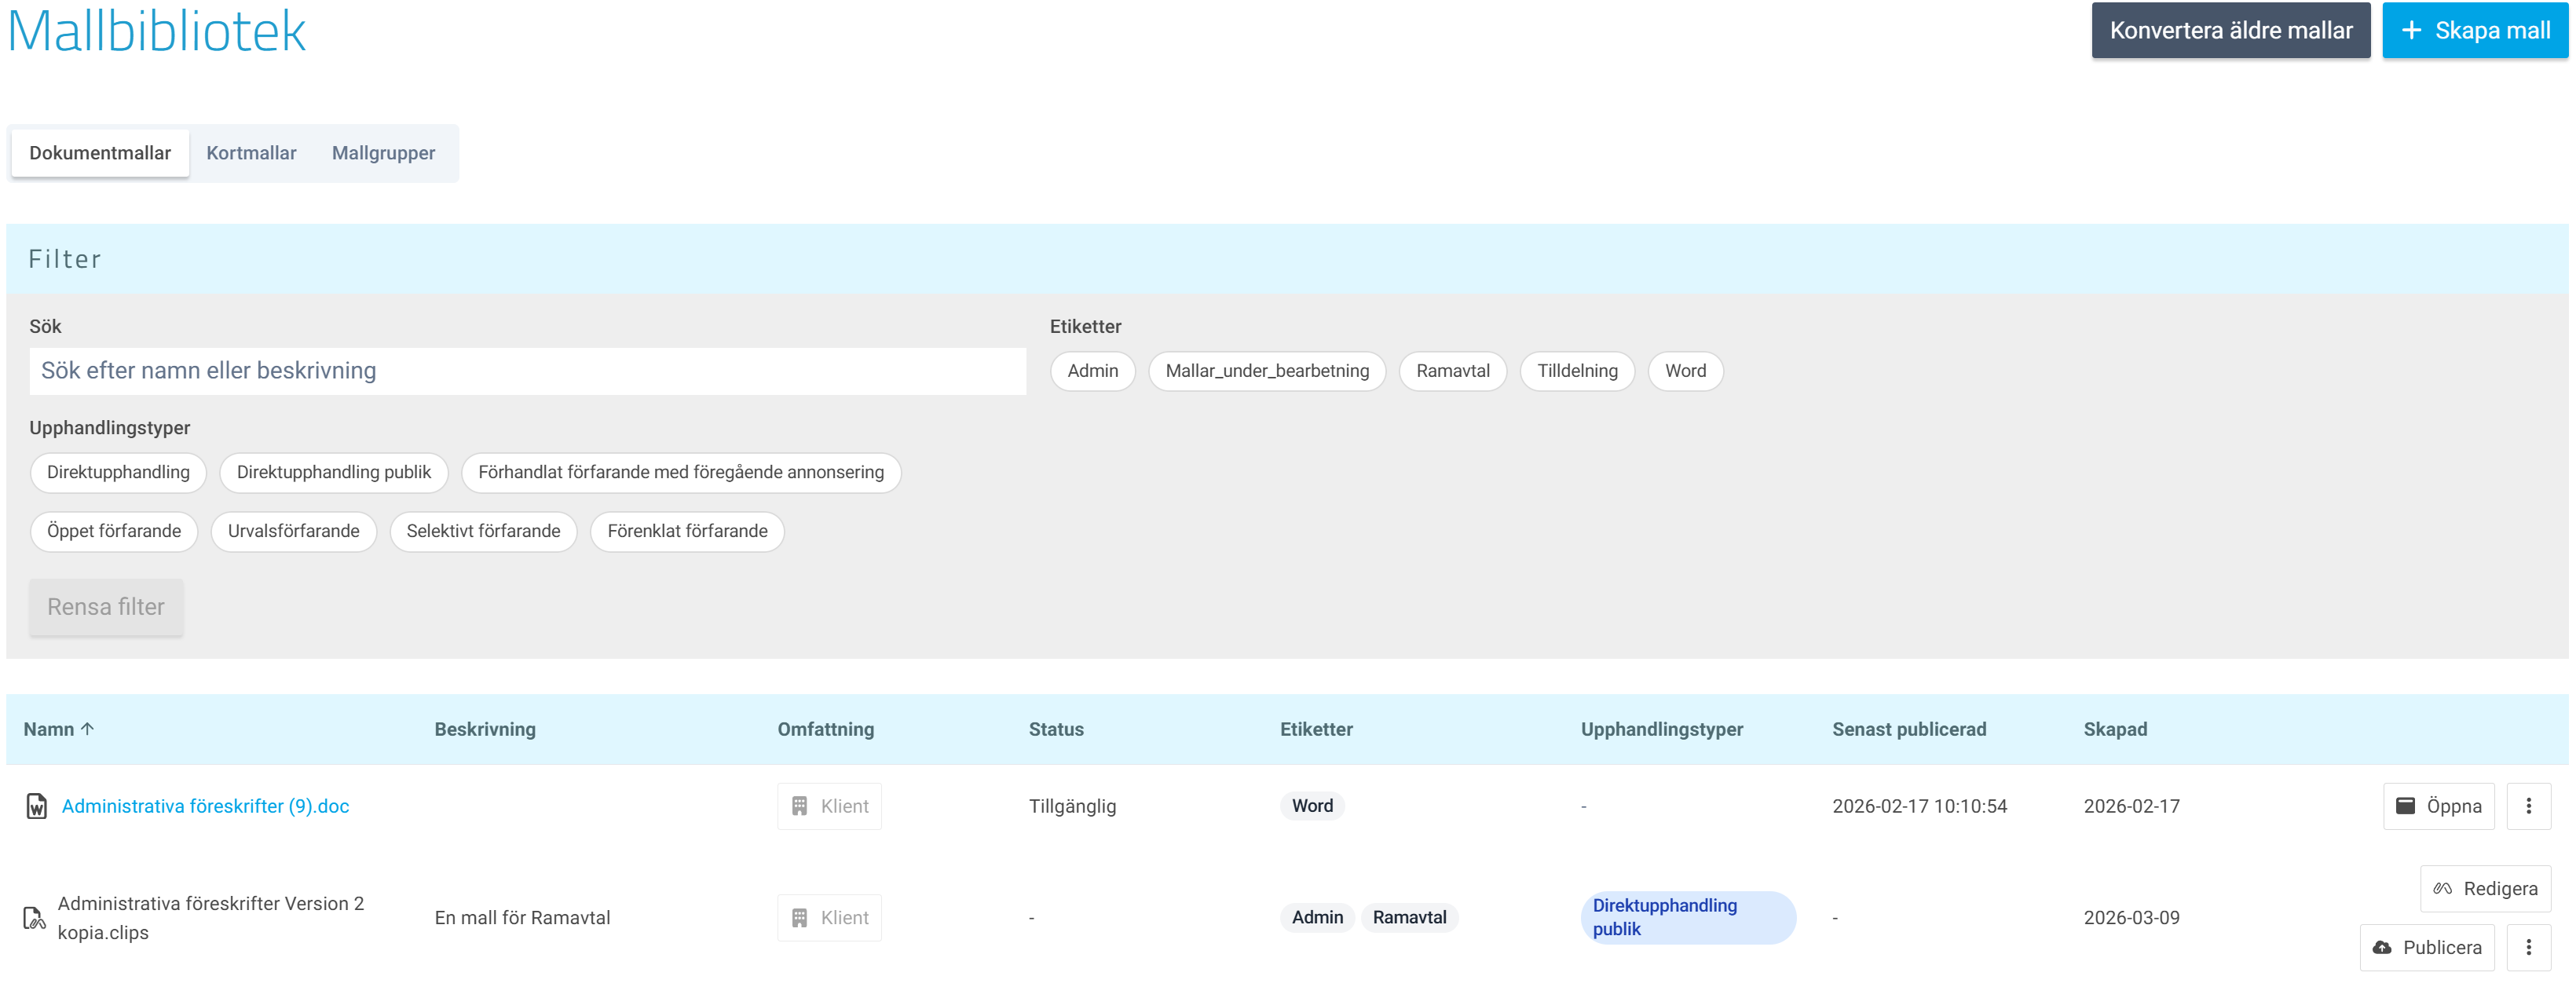Toggle the Mallar_under_bearbetning filter chip
Viewport: 2576px width, 987px height.
click(1266, 371)
